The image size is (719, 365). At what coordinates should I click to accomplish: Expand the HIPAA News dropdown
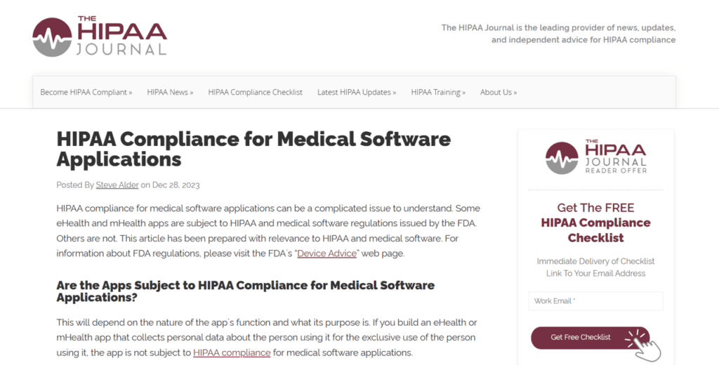[170, 92]
